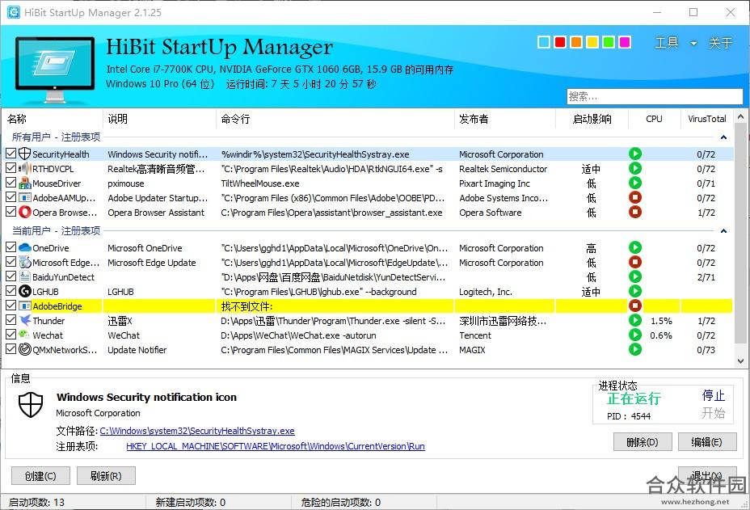Click green running status icon for Wechat
Viewport: 750px width, 510px height.
(635, 335)
